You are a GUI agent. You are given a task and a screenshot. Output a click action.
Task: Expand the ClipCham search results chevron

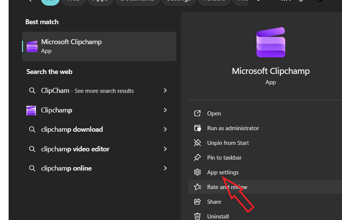pos(165,91)
